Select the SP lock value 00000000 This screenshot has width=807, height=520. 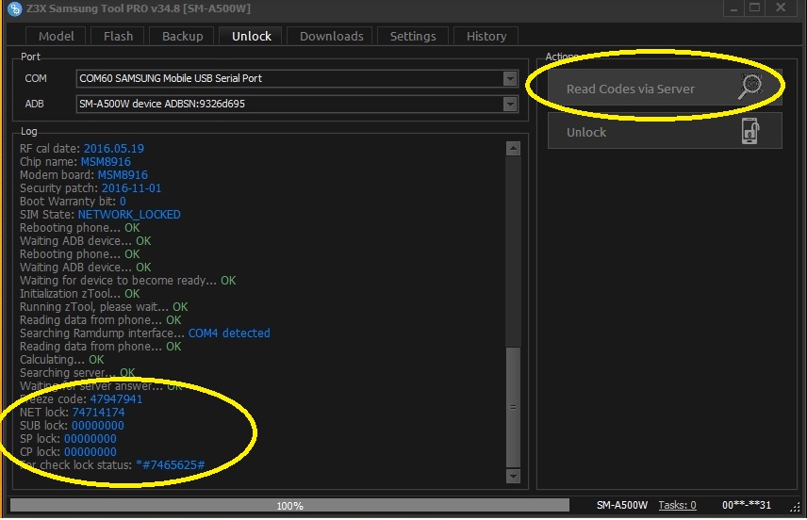coord(91,439)
